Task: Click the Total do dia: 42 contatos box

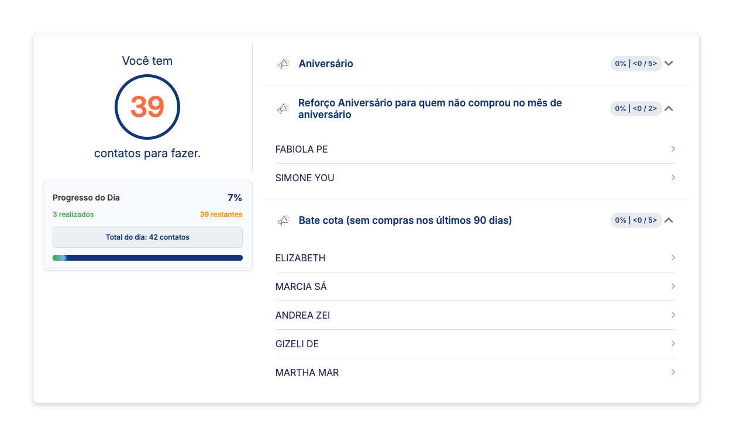Action: [x=147, y=237]
